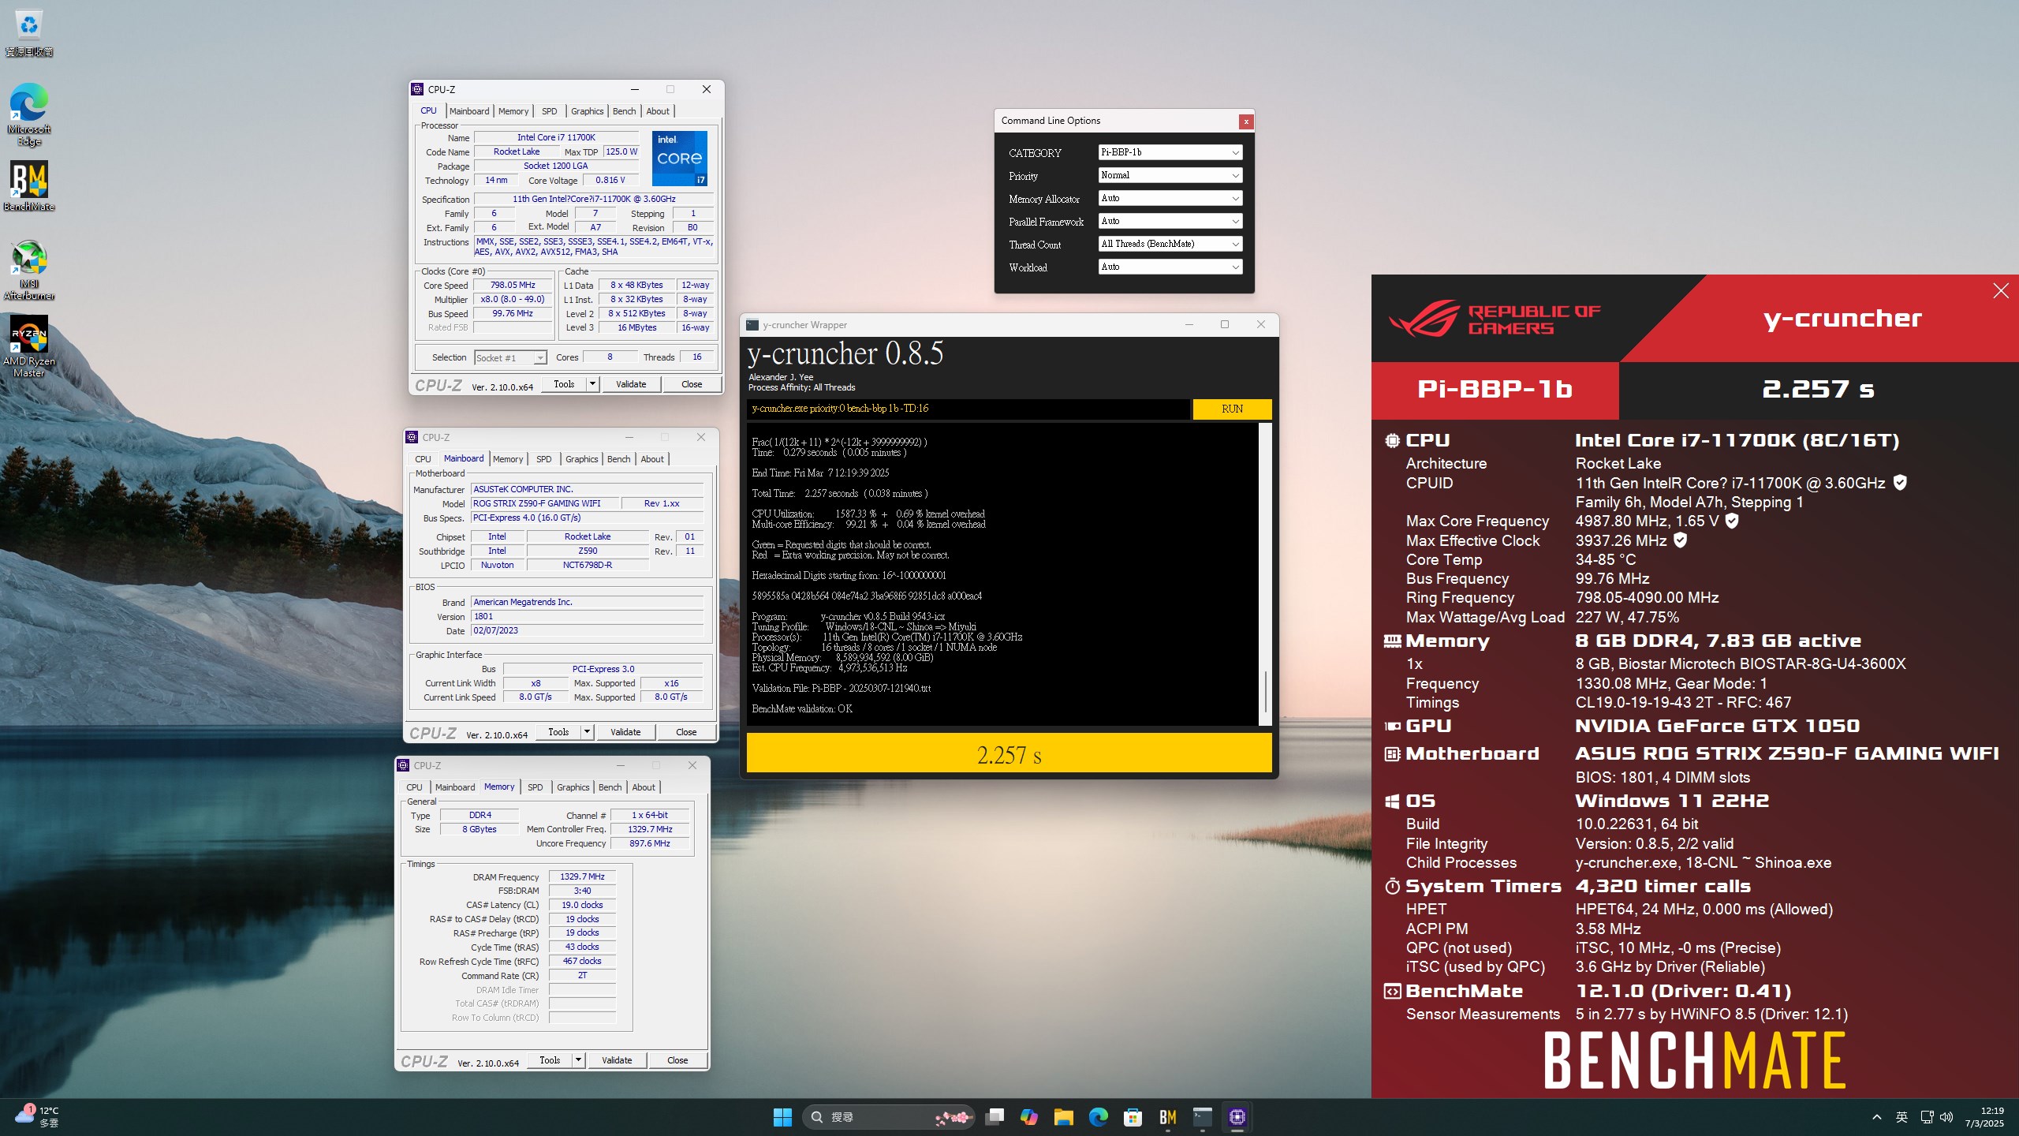Click Close in the Memory CPU-Z window
The image size is (2019, 1136).
677,1060
